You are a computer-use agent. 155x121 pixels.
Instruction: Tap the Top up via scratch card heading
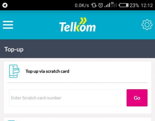coord(47,71)
